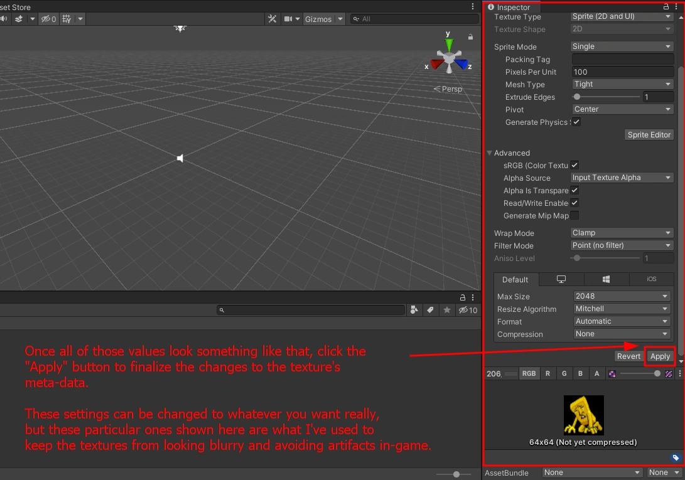This screenshot has width=685, height=480.
Task: Click the Revert button
Action: click(628, 356)
